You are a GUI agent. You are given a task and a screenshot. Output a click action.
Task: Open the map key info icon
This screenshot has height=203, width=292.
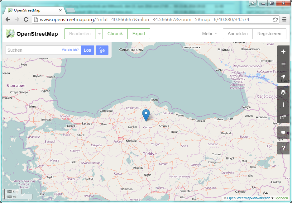point(283,105)
